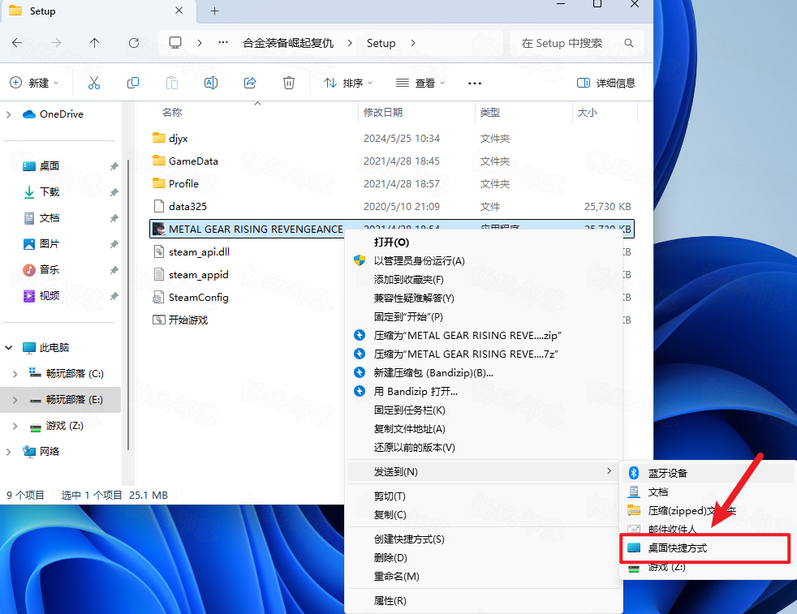Image resolution: width=797 pixels, height=614 pixels.
Task: Collapse the 此电脑 tree node
Action: pyautogui.click(x=9, y=348)
